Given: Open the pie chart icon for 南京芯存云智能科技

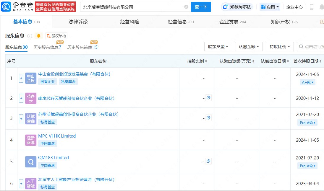Looking at the screenshot, I should point(208,98).
